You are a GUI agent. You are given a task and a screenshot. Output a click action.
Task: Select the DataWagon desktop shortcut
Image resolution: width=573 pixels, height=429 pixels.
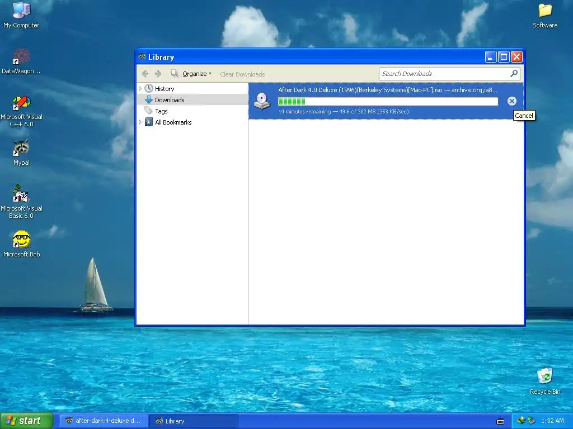pyautogui.click(x=21, y=61)
